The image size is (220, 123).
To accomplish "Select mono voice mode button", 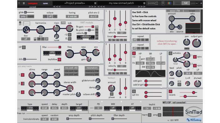I will pyautogui.click(x=31, y=16).
